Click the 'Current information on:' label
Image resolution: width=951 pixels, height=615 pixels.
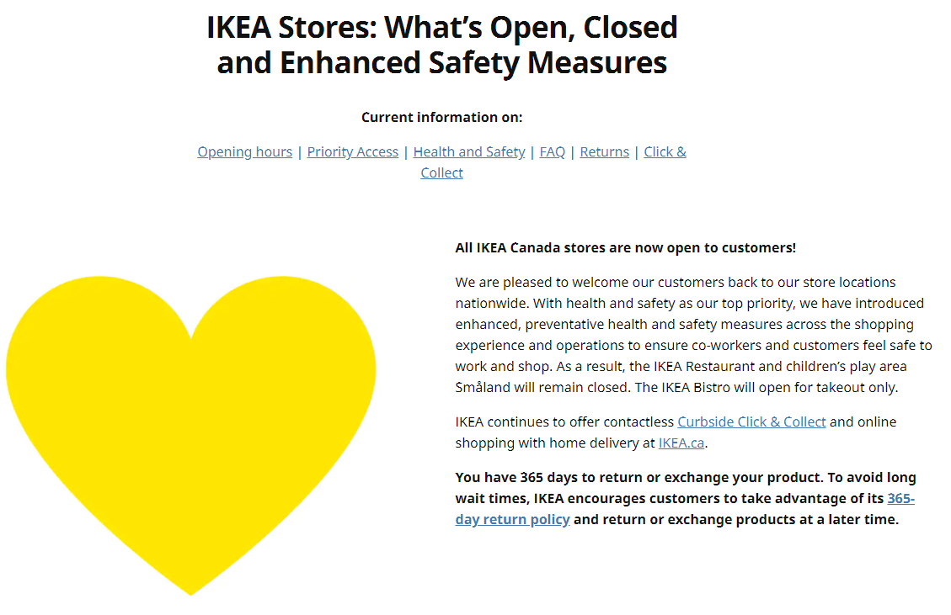pos(441,117)
